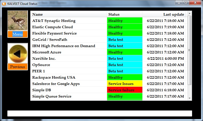Click the golden back arrow icon

point(18,53)
